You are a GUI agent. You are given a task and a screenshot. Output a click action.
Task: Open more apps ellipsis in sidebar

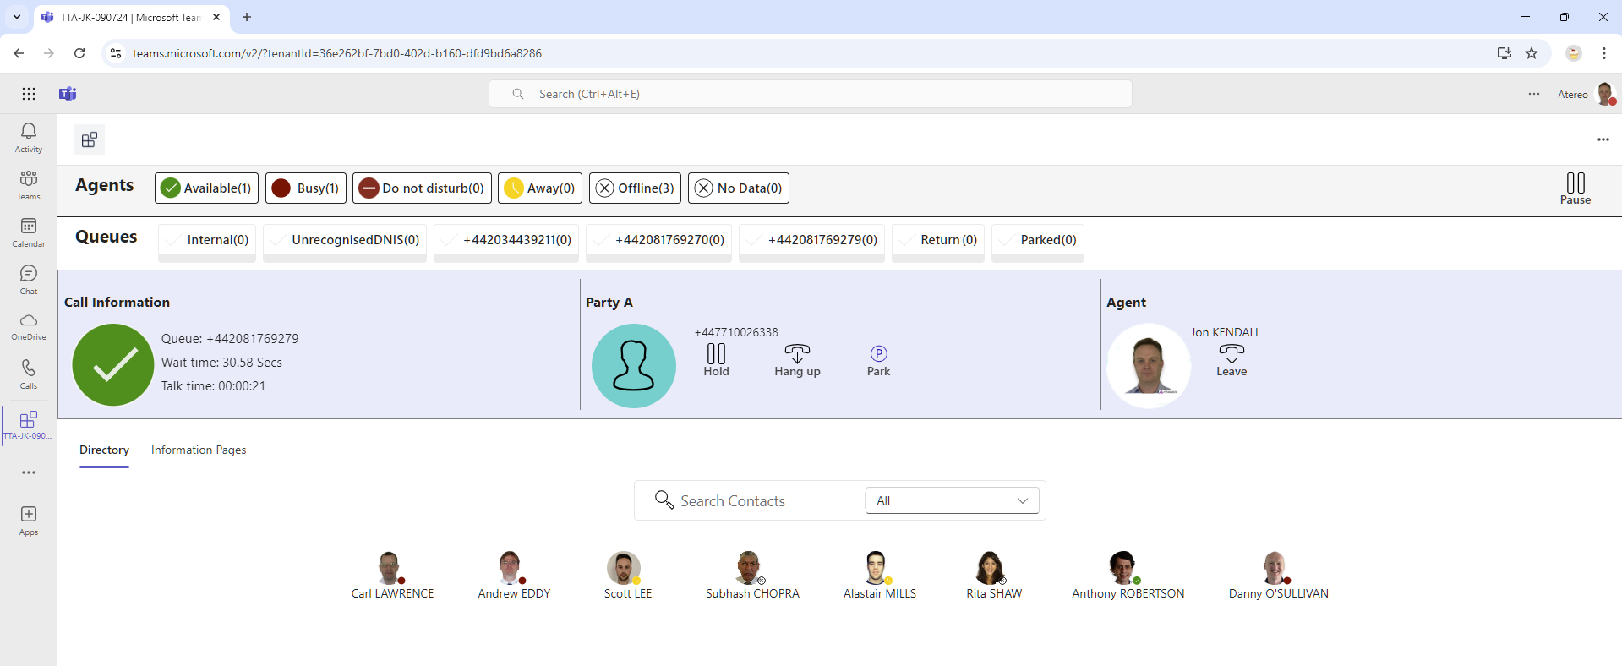(29, 472)
